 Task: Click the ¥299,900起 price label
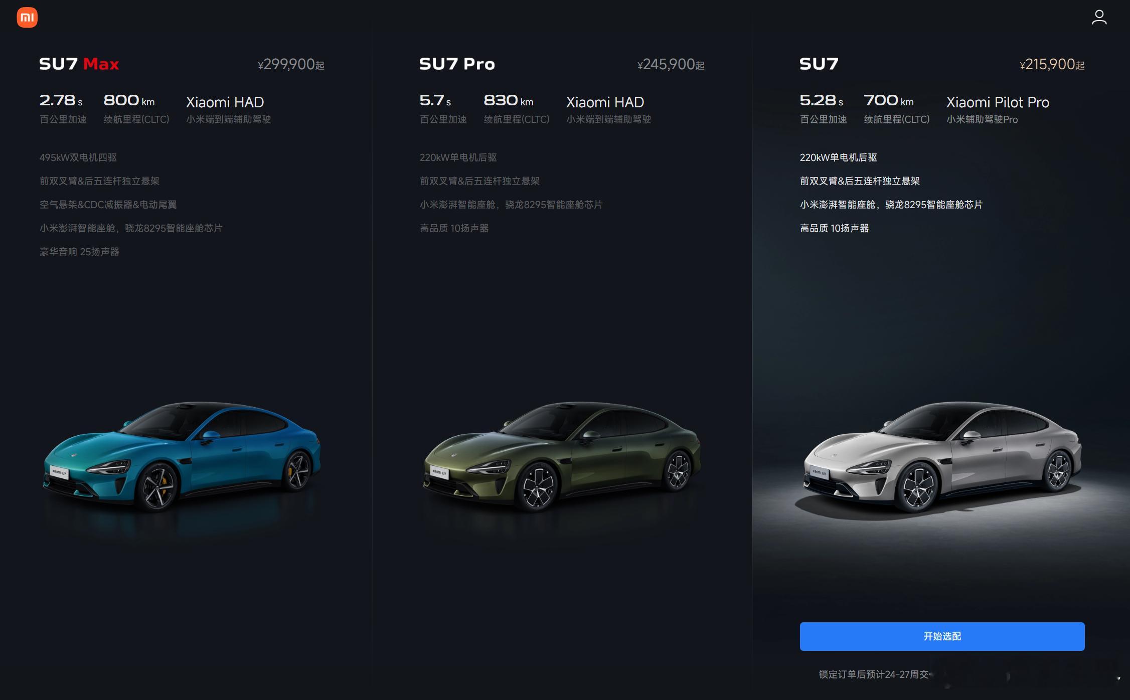291,64
